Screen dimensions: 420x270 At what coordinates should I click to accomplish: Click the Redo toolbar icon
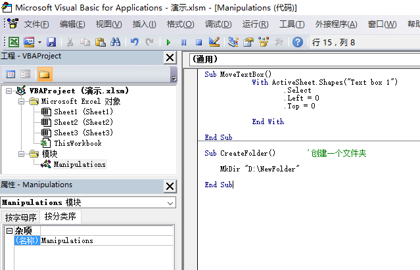149,42
